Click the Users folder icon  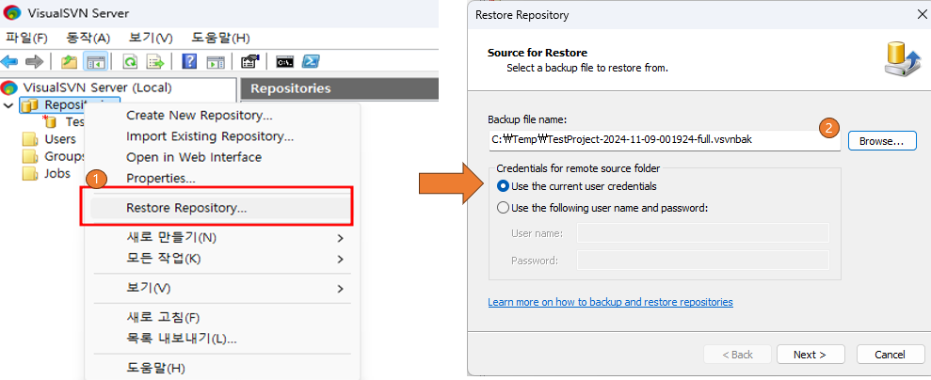(x=30, y=139)
